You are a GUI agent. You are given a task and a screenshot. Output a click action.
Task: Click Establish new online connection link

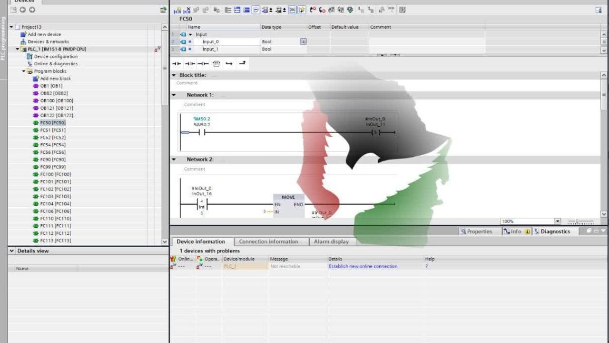(363, 266)
